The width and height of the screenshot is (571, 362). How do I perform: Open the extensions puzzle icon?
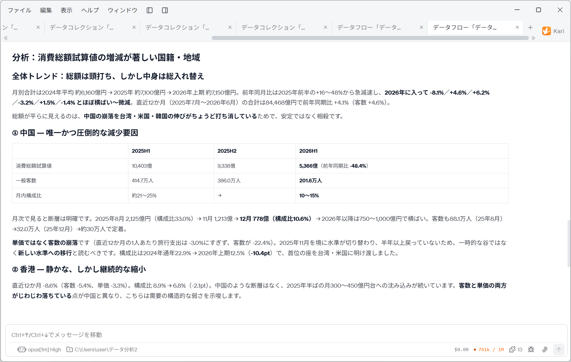coord(512,350)
